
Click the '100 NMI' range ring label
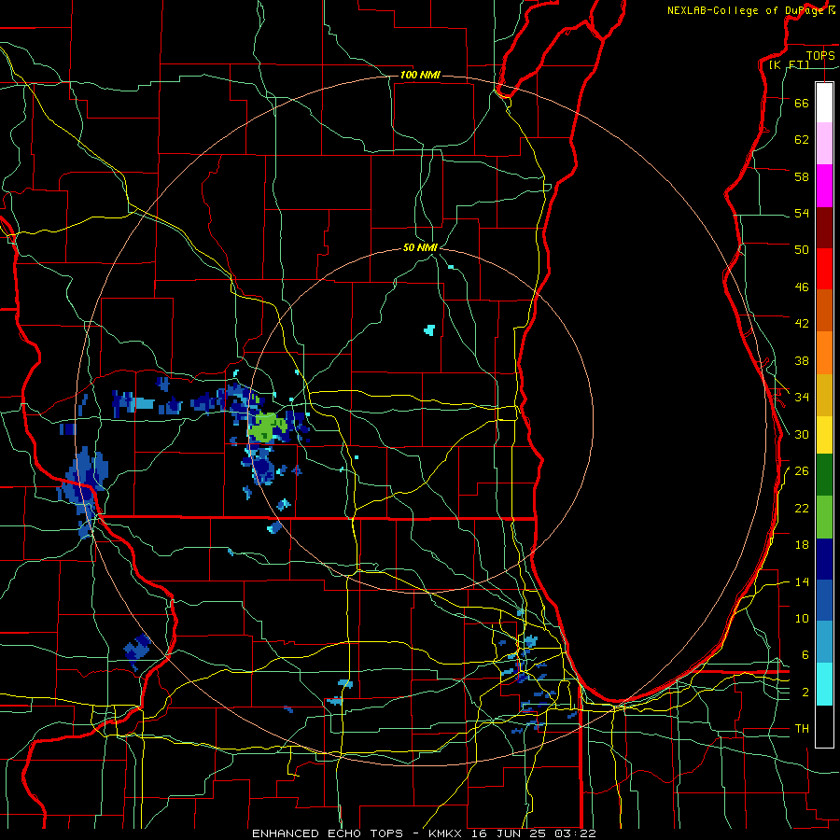pyautogui.click(x=420, y=75)
